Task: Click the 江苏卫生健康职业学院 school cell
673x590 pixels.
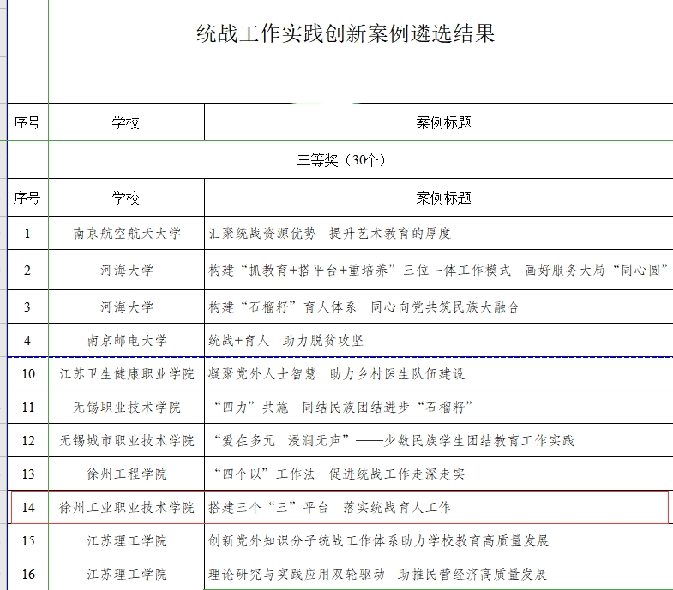Action: (x=126, y=373)
